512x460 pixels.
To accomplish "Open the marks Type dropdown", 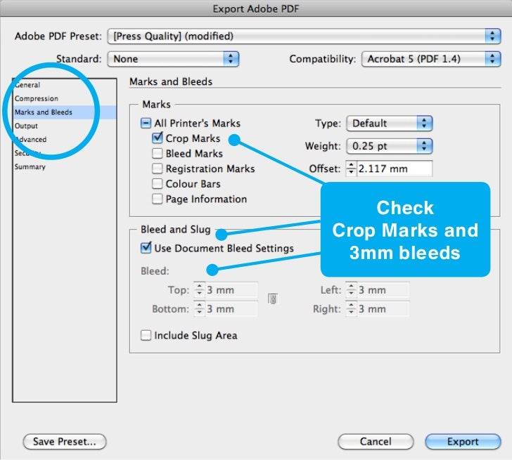I will click(x=389, y=123).
